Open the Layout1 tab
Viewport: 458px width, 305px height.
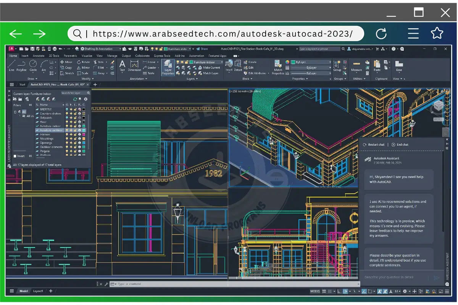point(38,291)
